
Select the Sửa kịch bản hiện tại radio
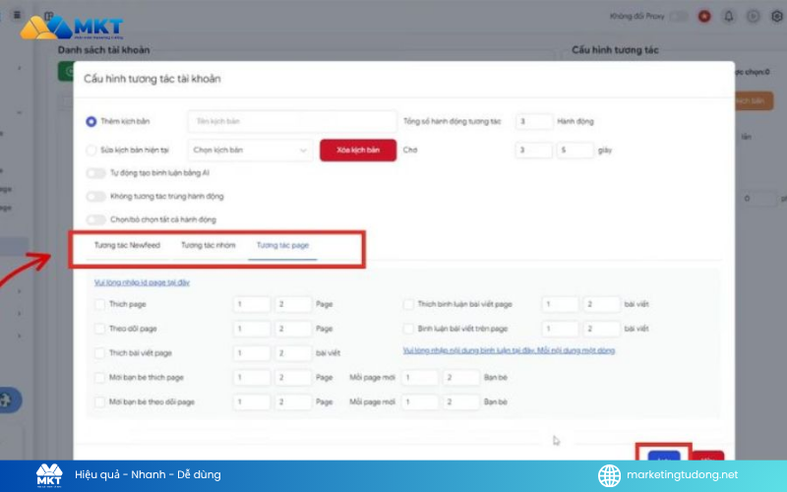click(91, 151)
